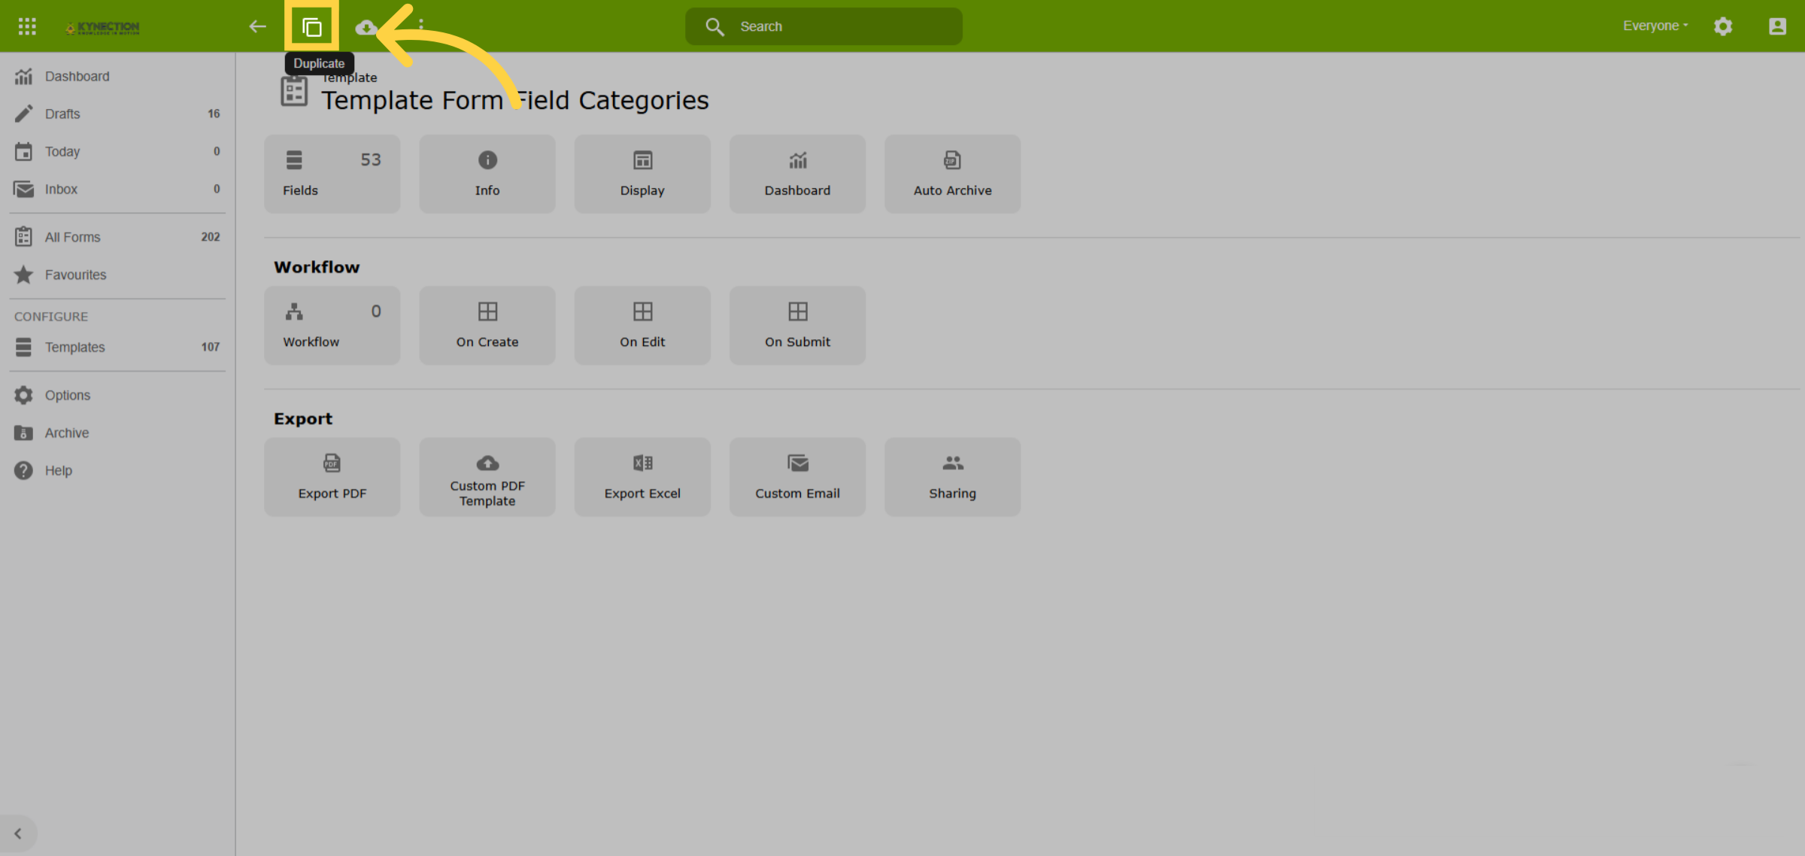Click the cloud download icon in toolbar
Screen dimensions: 1805x856
tap(366, 28)
